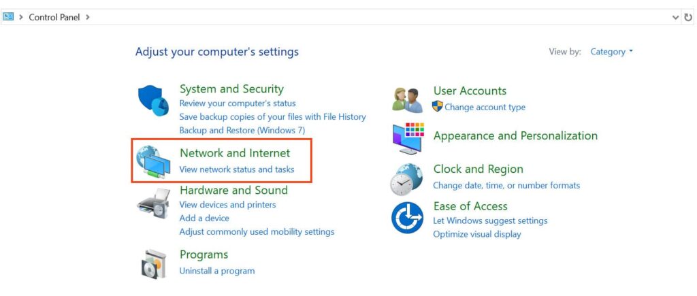697x296 pixels.
Task: Select the Hardware and Sound printer icon
Action: 153,203
